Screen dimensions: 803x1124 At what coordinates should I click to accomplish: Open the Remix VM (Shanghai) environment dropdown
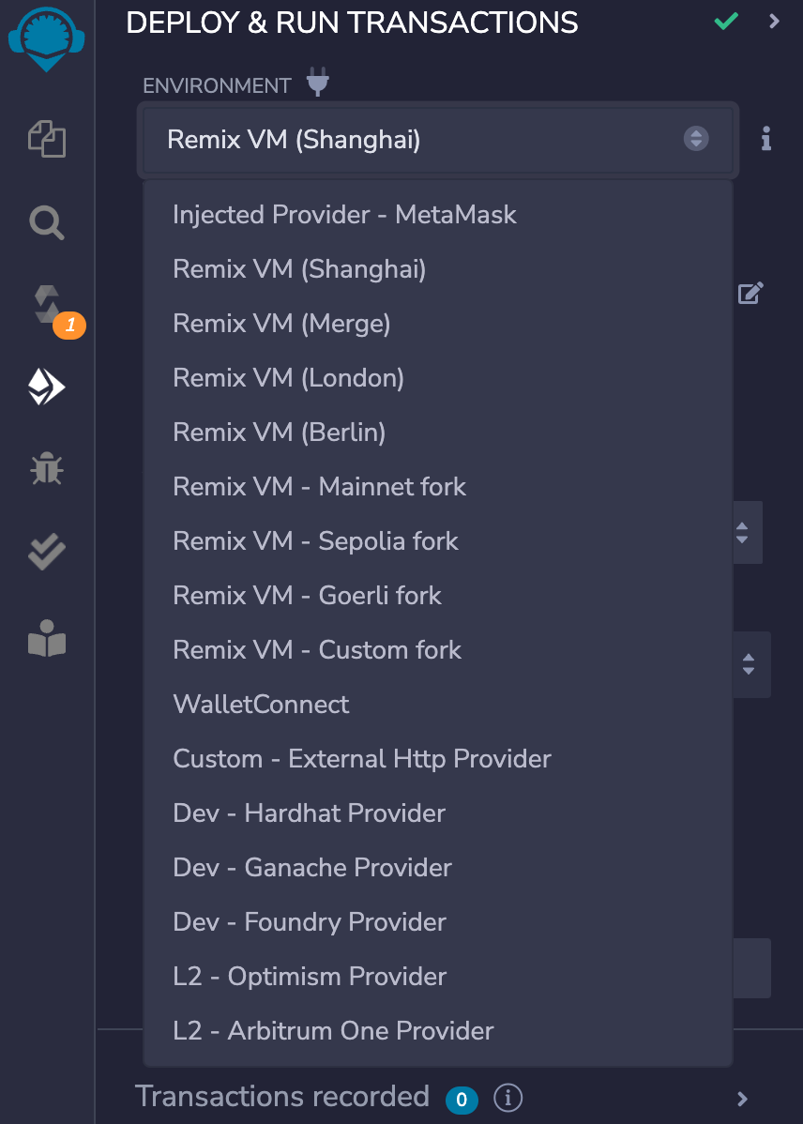(438, 139)
